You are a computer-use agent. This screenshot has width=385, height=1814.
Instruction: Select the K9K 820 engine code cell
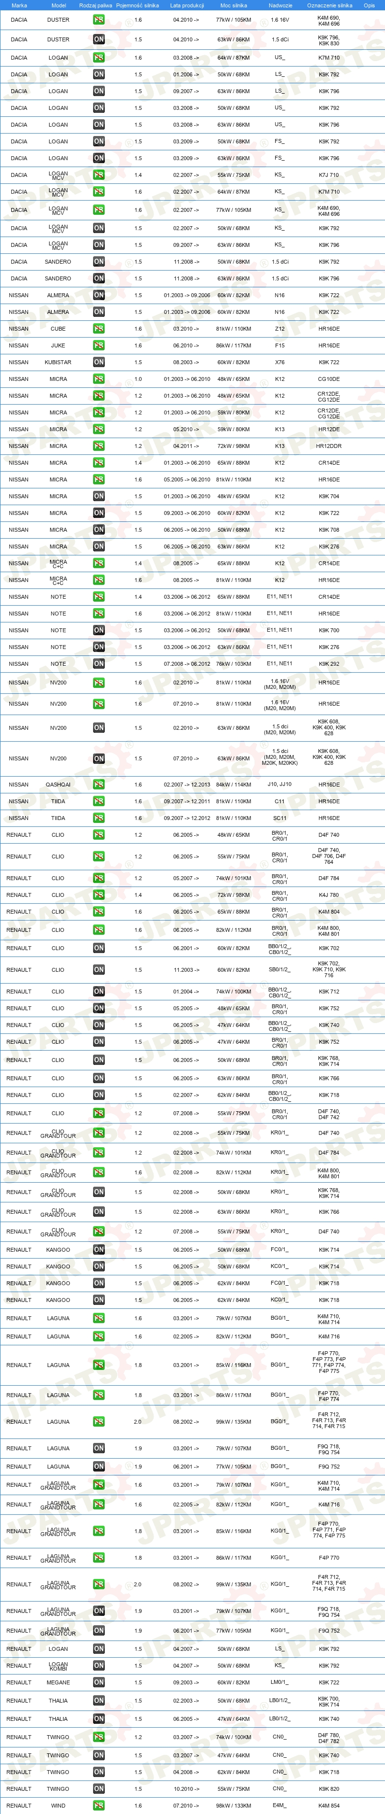(x=329, y=1789)
